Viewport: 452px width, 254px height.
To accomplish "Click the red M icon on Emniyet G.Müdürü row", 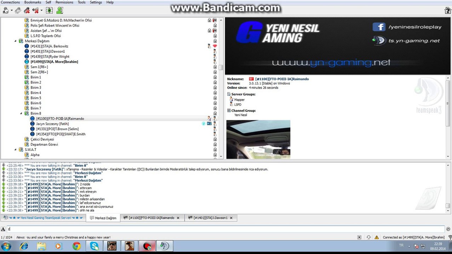I will click(215, 20).
